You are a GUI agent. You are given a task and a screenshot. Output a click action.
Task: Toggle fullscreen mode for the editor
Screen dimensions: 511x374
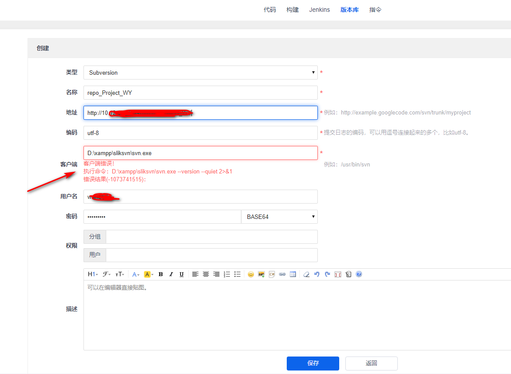338,274
